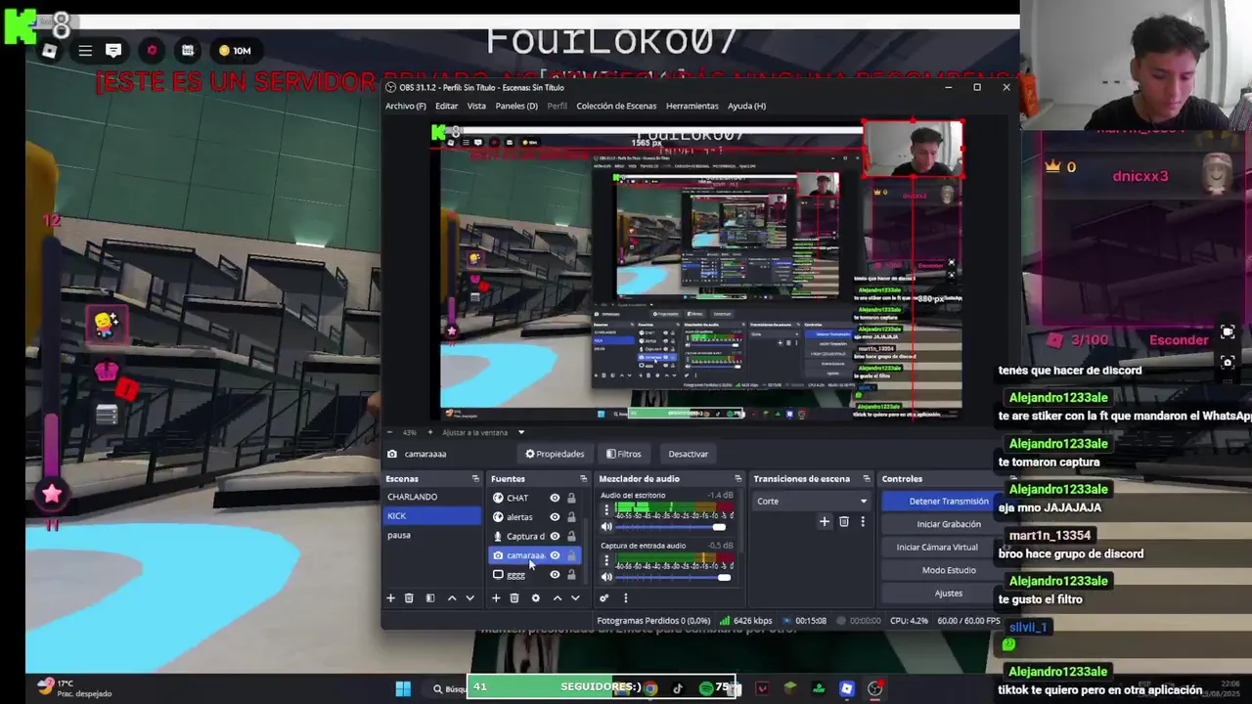Viewport: 1252px width, 704px height.
Task: Click Detener Transmisión button
Action: 949,502
